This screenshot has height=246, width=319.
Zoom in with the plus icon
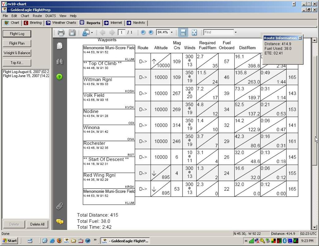pos(151,32)
